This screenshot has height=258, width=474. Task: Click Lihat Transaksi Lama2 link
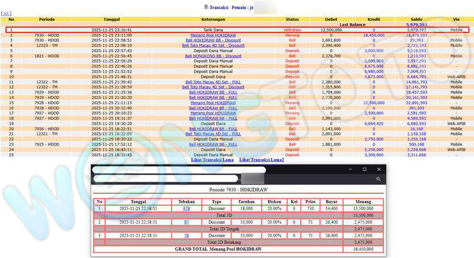click(261, 160)
